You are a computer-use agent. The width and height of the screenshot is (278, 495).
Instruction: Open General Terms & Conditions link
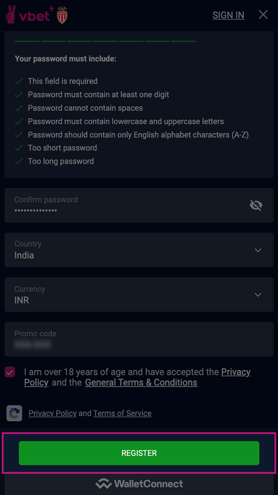point(141,382)
